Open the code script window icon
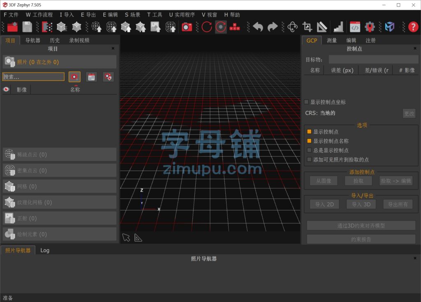421x302 pixels. click(x=355, y=27)
